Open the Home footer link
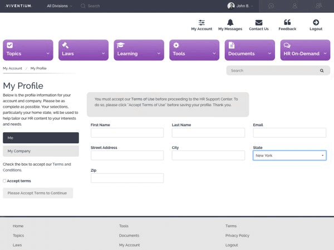334x250 pixels. pyautogui.click(x=18, y=226)
